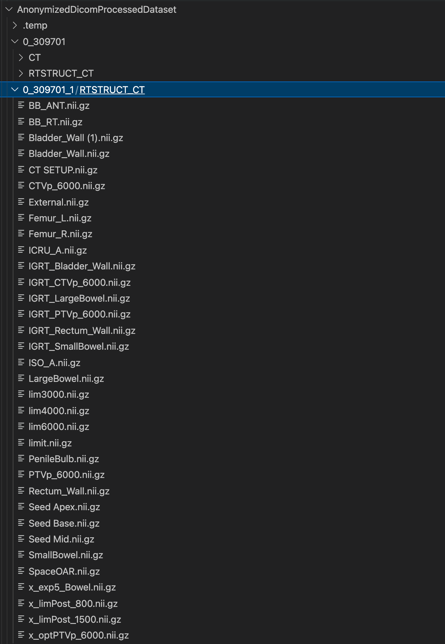The image size is (445, 644).
Task: Select the Femur_L.nii.gz file
Action: pos(60,218)
